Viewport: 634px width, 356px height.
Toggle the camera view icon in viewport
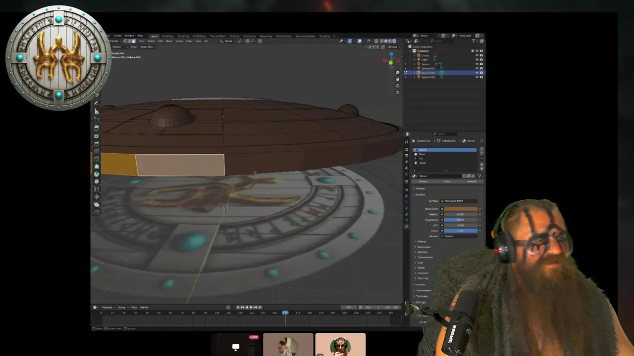397,86
